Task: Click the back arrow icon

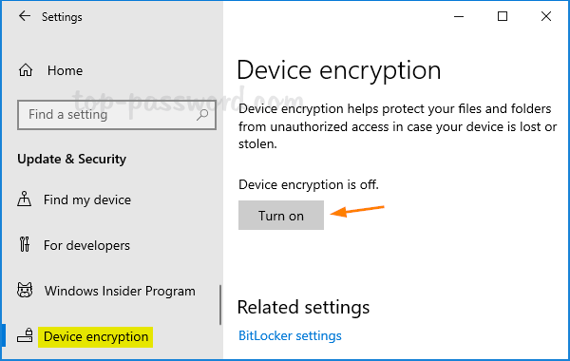Action: [25, 16]
